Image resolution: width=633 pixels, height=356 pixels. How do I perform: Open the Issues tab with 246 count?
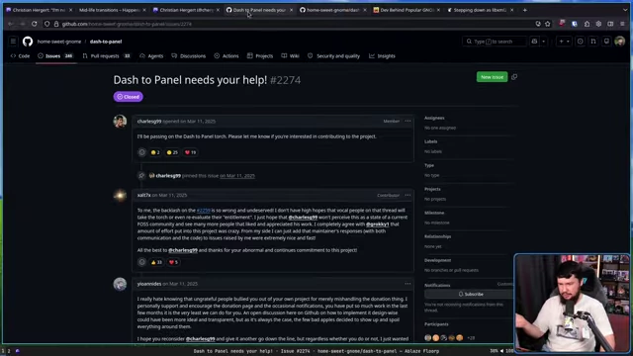pyautogui.click(x=55, y=56)
